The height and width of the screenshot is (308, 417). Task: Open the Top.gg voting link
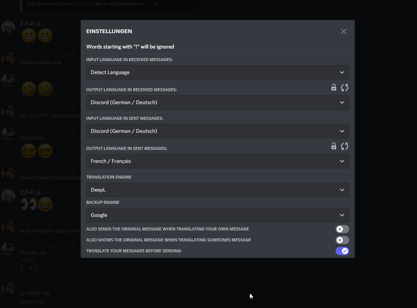pyautogui.click(x=82, y=3)
